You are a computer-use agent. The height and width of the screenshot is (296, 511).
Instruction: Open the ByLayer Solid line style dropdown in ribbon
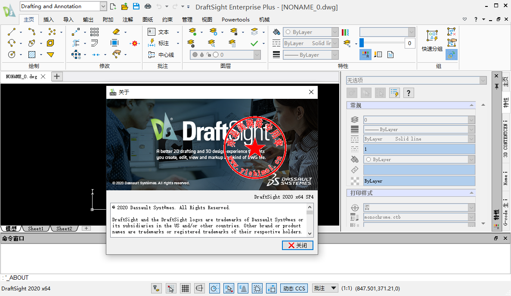tap(334, 43)
